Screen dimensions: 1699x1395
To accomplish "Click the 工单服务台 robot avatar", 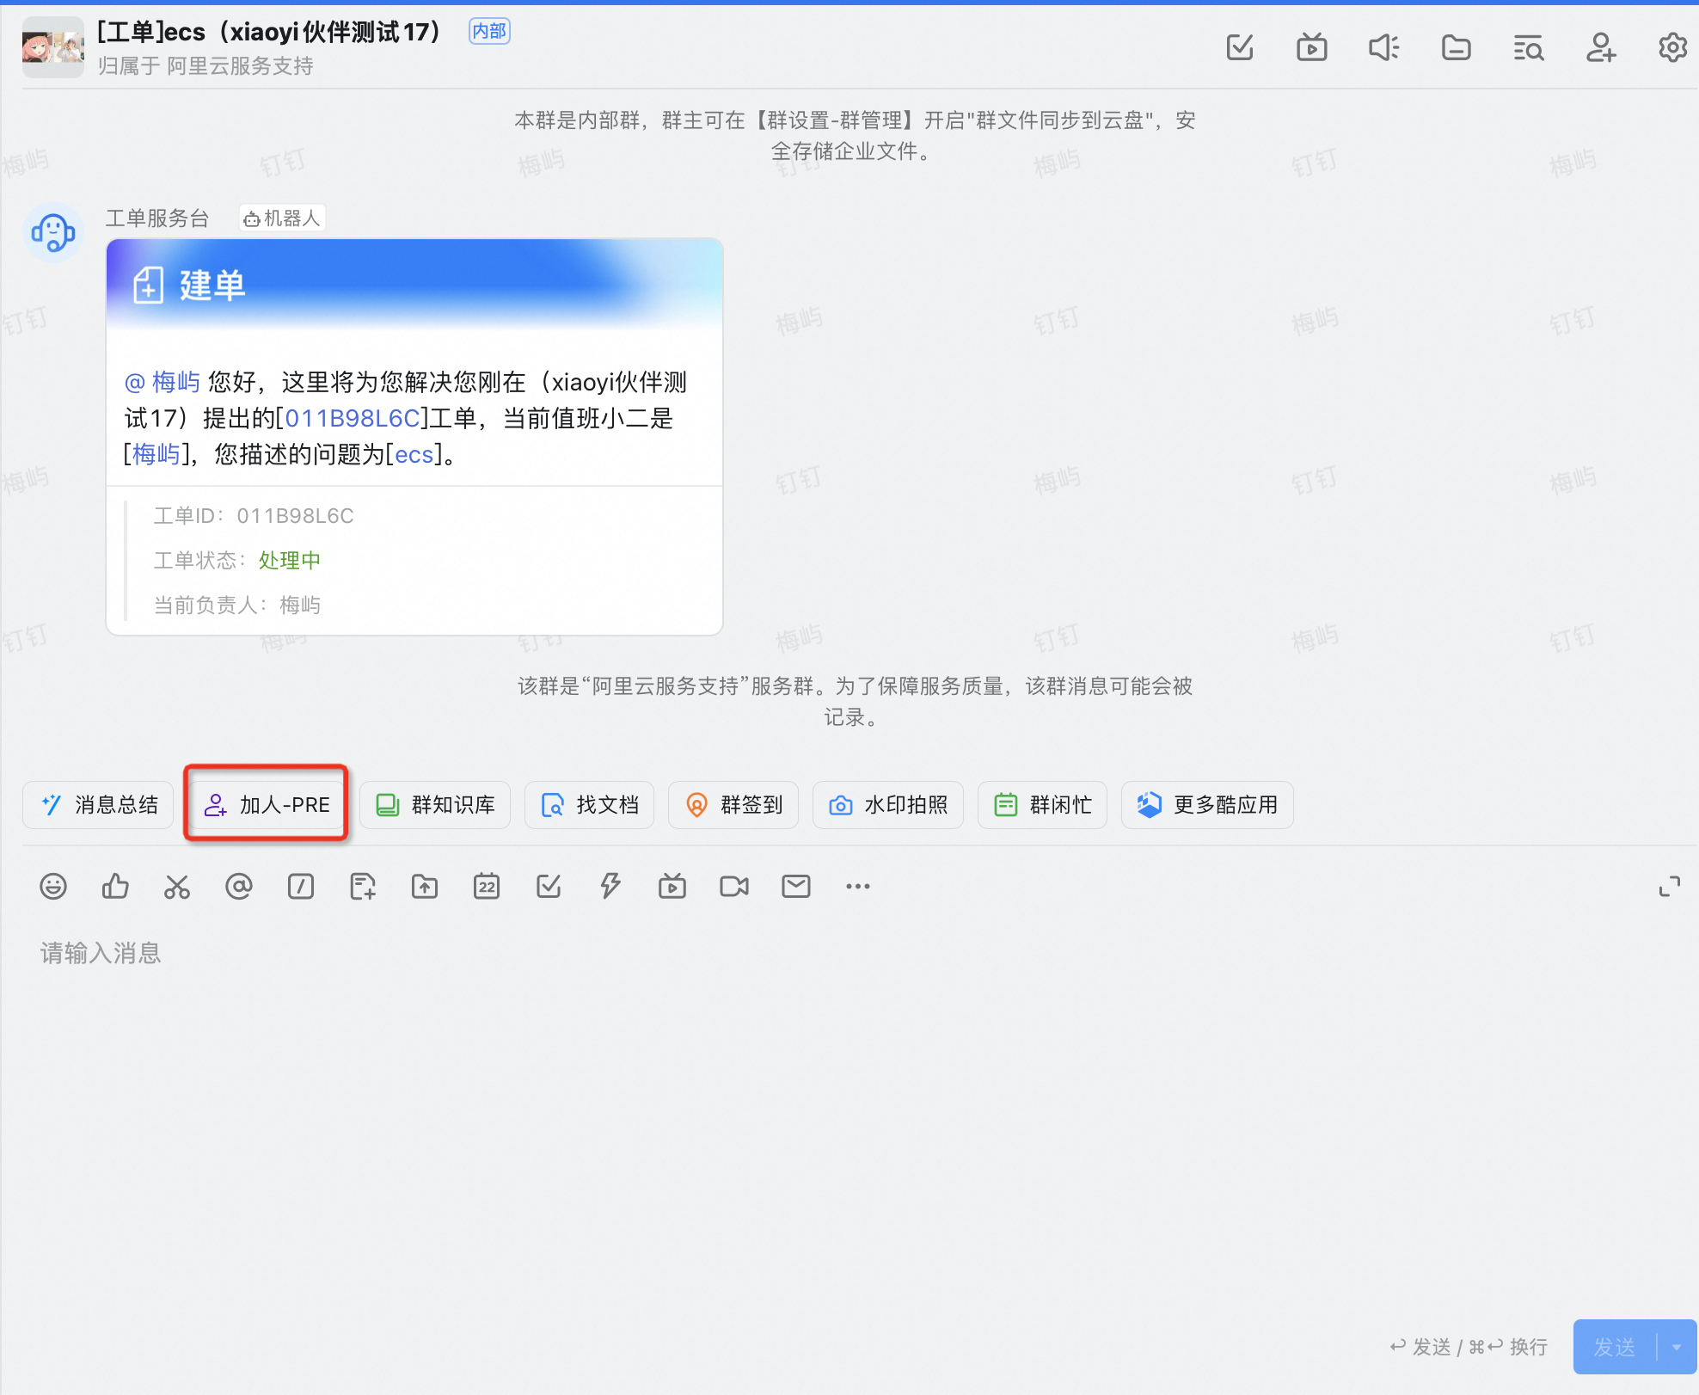I will (x=53, y=233).
